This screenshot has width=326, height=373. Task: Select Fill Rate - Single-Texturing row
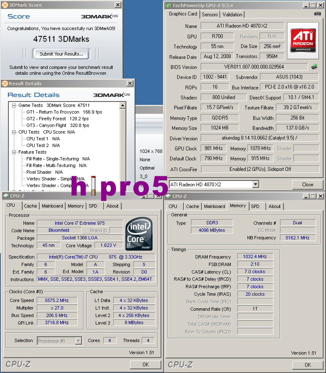coord(58,159)
